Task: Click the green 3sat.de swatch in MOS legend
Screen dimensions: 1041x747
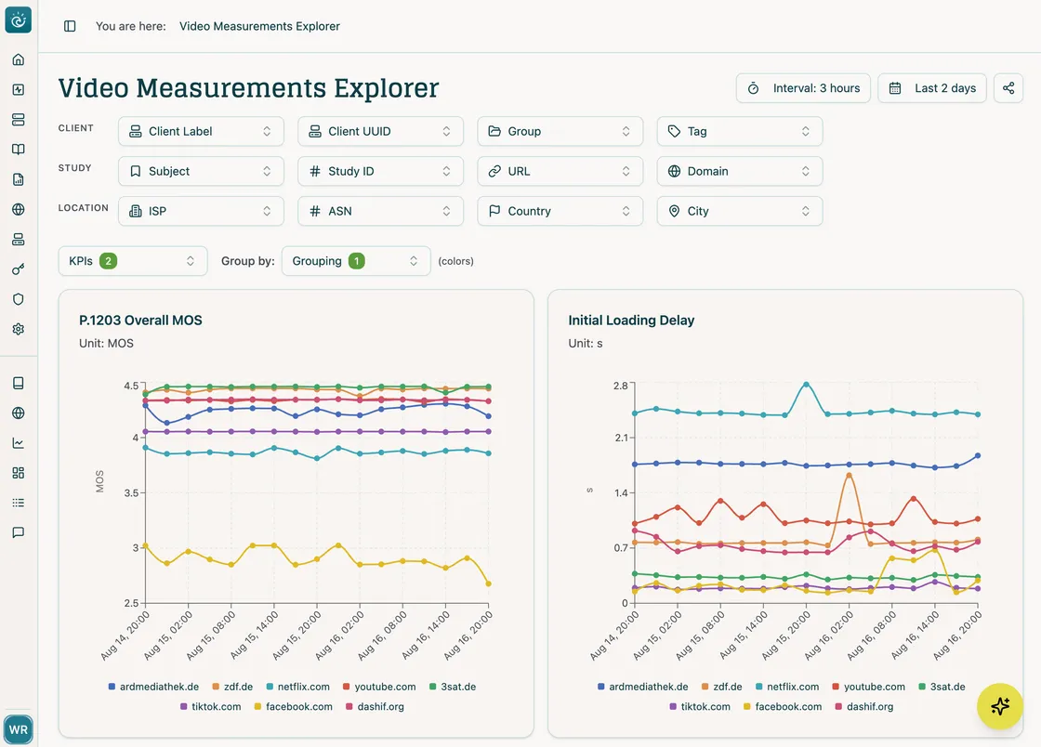Action: point(433,687)
